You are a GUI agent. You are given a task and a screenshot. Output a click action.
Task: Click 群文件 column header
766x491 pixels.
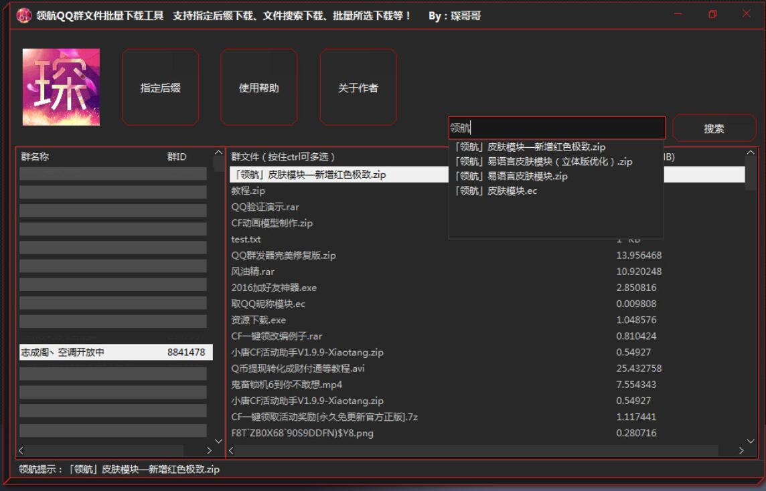point(283,157)
